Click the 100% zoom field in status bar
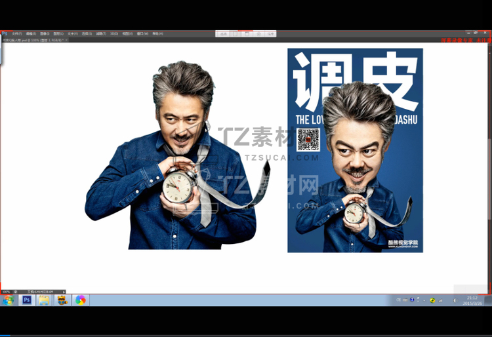Screen dimensions: 492x337 coord(6,292)
